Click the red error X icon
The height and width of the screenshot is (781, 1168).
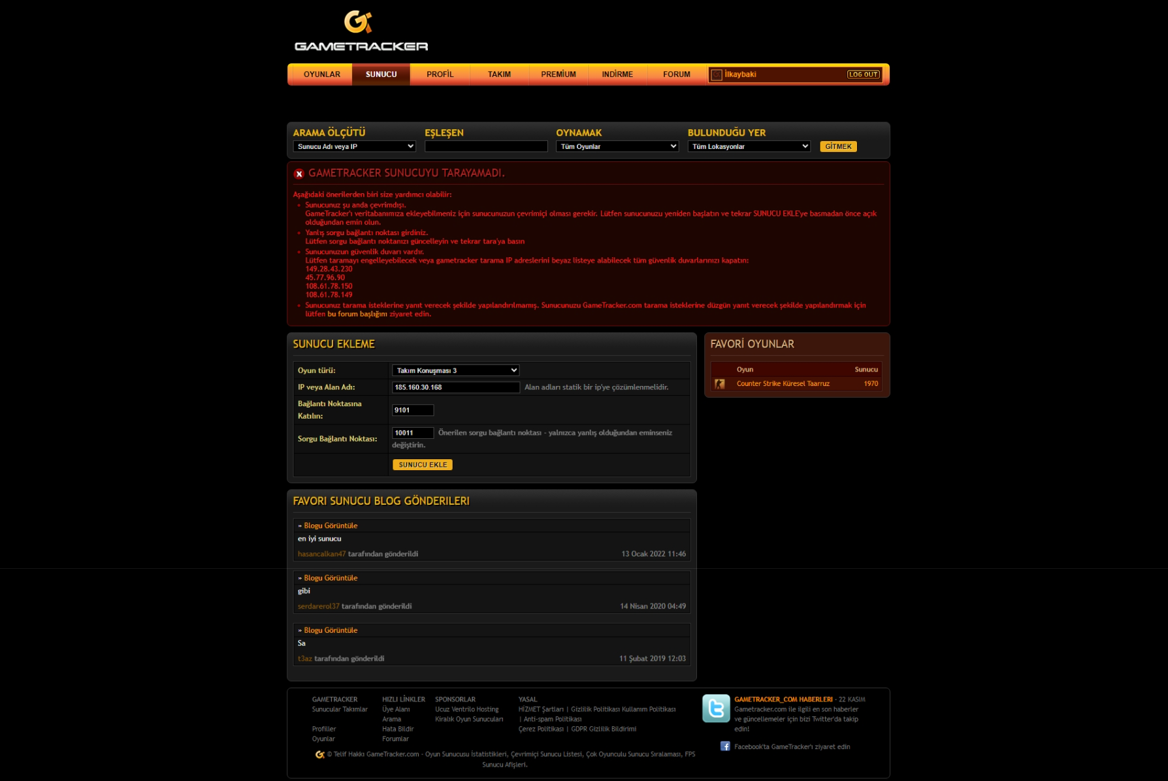(x=299, y=174)
